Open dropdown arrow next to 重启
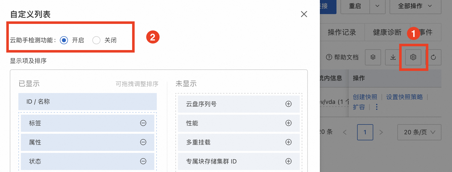This screenshot has width=452, height=172. (x=377, y=6)
